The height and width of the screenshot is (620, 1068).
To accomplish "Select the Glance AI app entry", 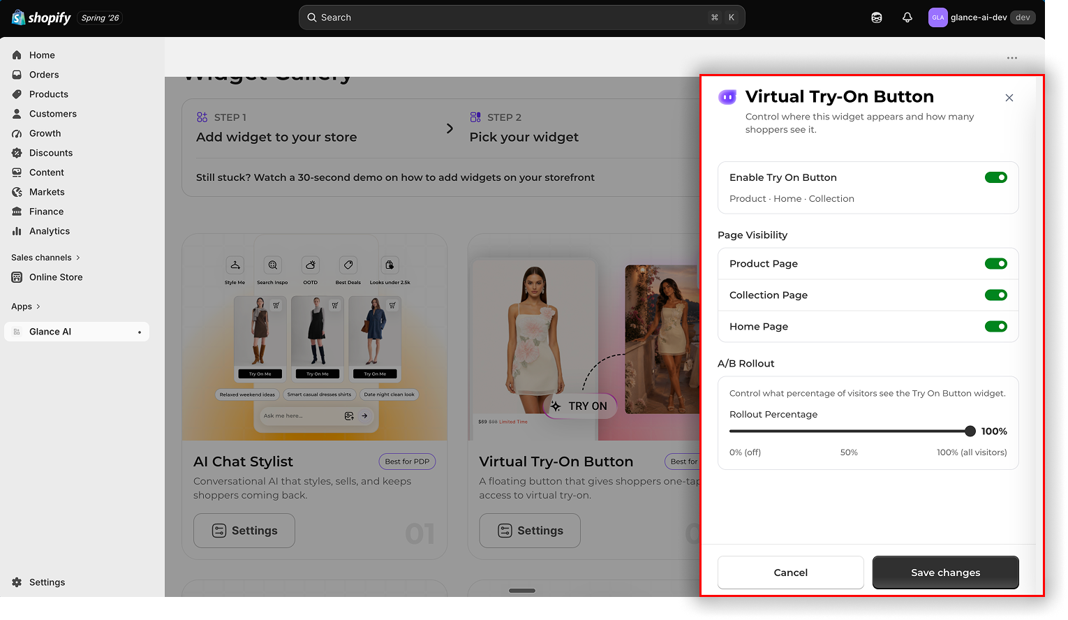I will [77, 332].
